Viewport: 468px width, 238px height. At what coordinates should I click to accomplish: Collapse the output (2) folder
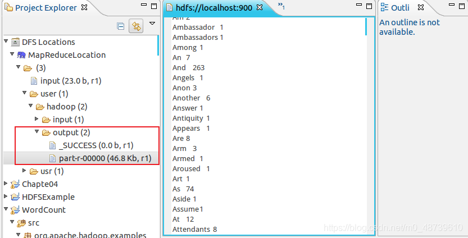tap(37, 131)
